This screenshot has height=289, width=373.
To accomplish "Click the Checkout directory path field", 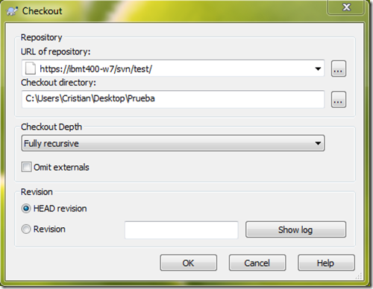I will [173, 99].
